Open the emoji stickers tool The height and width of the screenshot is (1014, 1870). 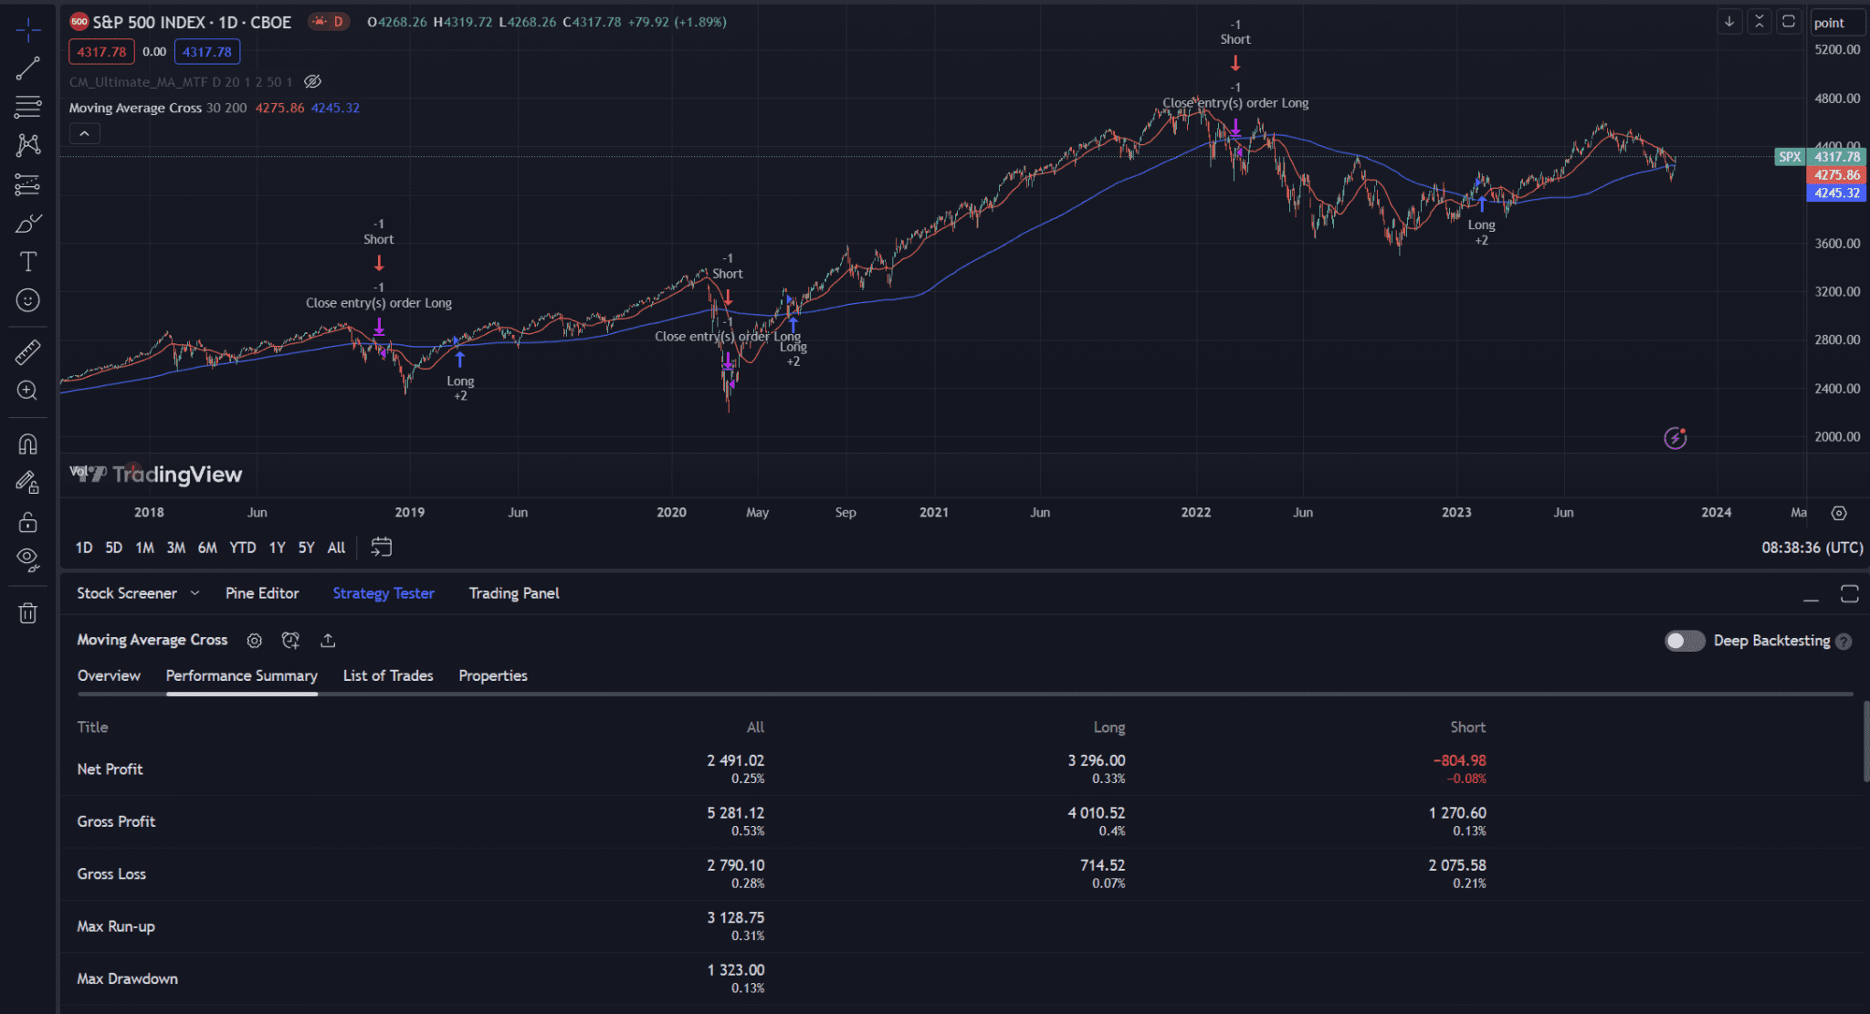(27, 299)
